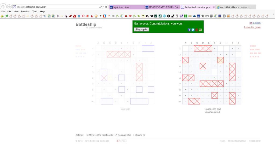The width and height of the screenshot is (275, 152).
Task: Open the Rules link
Action: (x=223, y=141)
